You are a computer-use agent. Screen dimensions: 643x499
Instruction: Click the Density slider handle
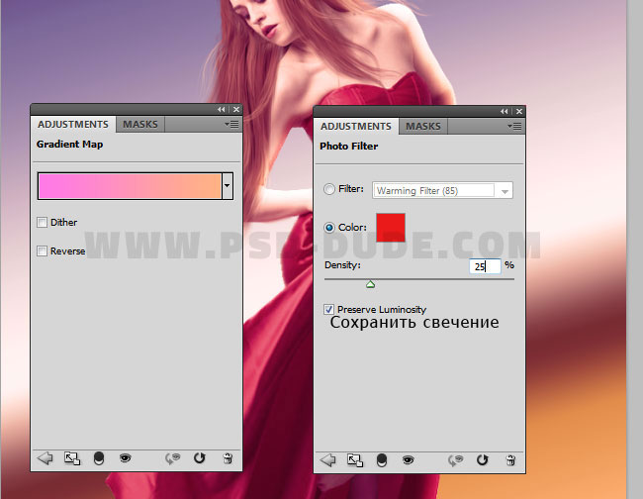click(x=370, y=284)
